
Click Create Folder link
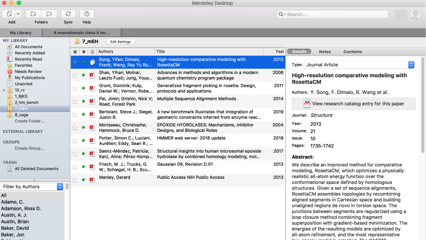click(29, 121)
